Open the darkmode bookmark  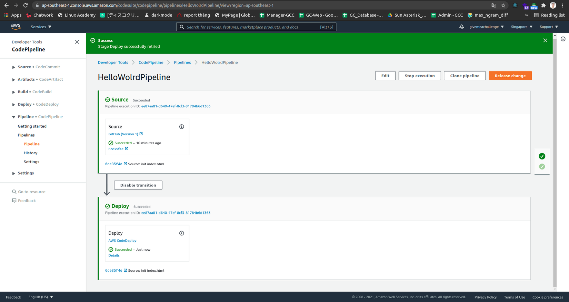158,15
